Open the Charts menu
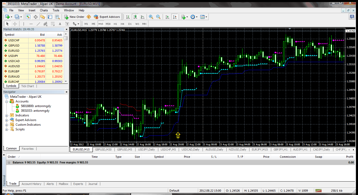Viewport: 358px width, 195px height. coord(44,10)
